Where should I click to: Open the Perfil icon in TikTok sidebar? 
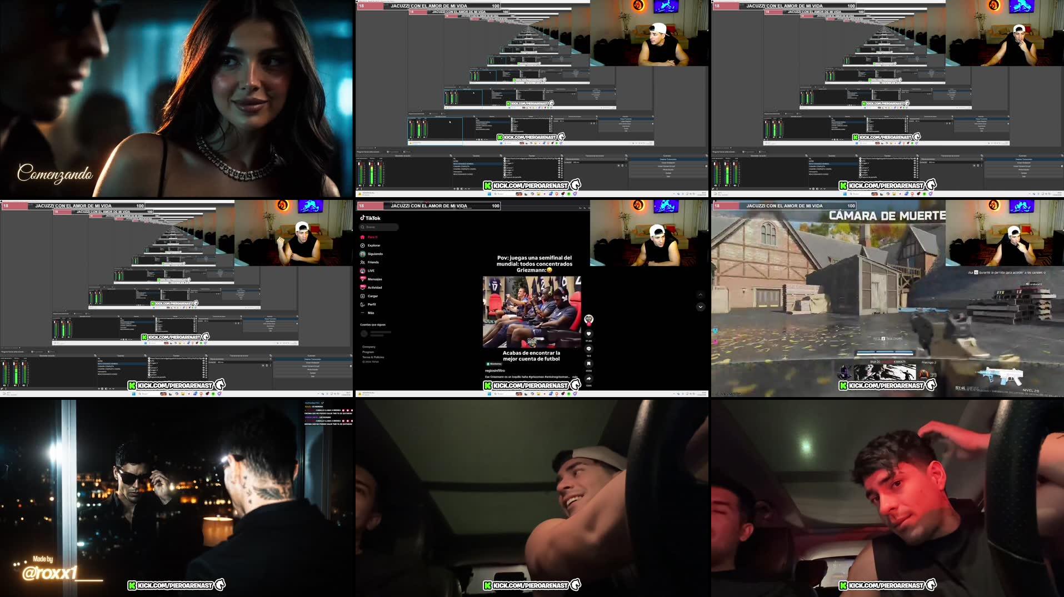click(x=362, y=304)
